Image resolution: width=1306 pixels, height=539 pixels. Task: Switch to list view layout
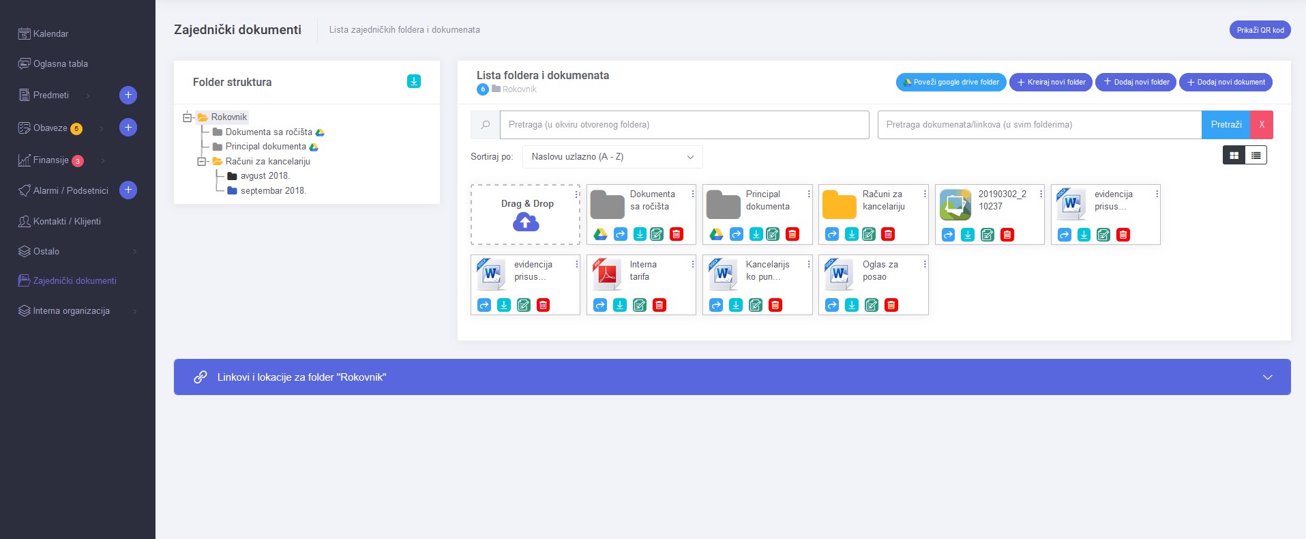(x=1256, y=156)
